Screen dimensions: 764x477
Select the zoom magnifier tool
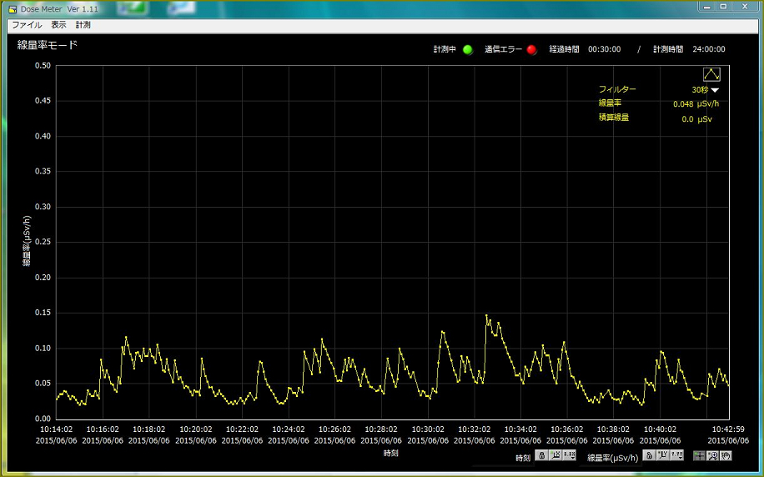[712, 455]
